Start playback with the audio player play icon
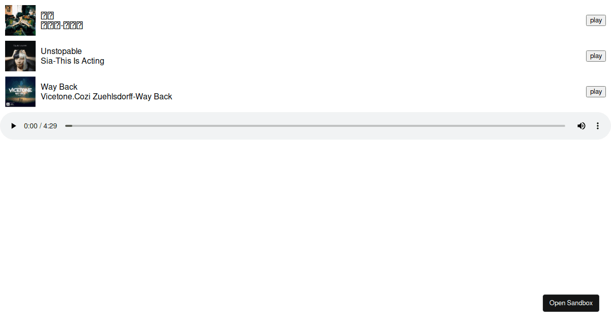This screenshot has width=611, height=321. click(14, 126)
